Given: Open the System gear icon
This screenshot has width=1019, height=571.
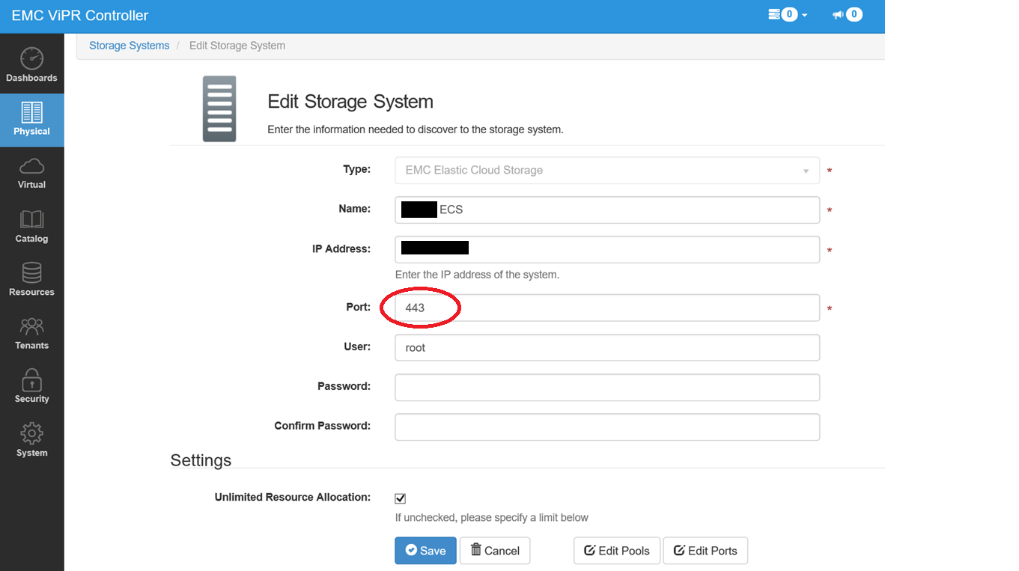Looking at the screenshot, I should click(31, 434).
